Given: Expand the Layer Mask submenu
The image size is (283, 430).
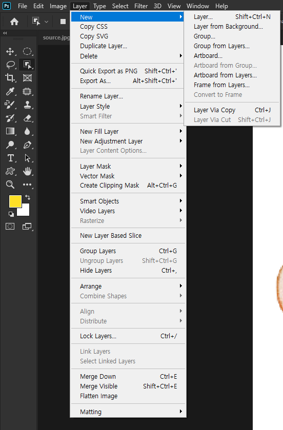Looking at the screenshot, I should click(128, 166).
